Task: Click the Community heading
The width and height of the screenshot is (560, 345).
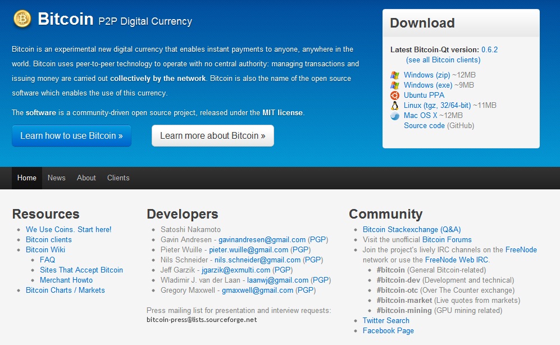Action: click(386, 214)
